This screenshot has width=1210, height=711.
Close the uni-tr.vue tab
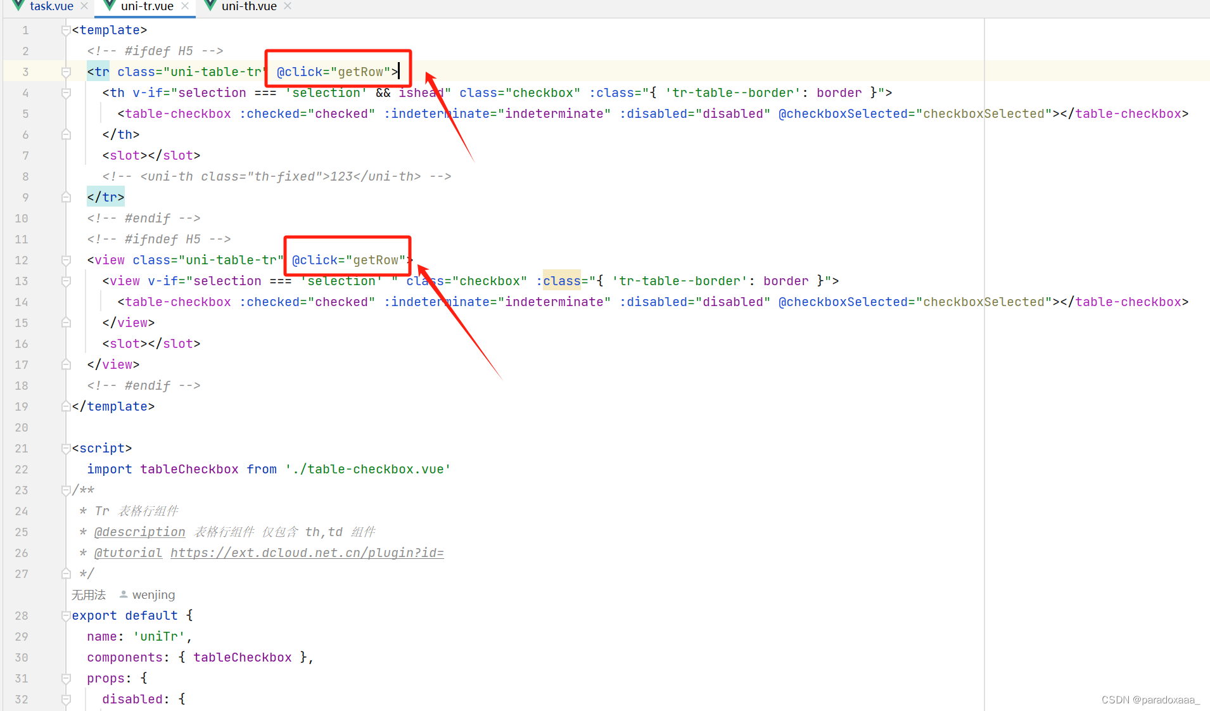point(185,6)
